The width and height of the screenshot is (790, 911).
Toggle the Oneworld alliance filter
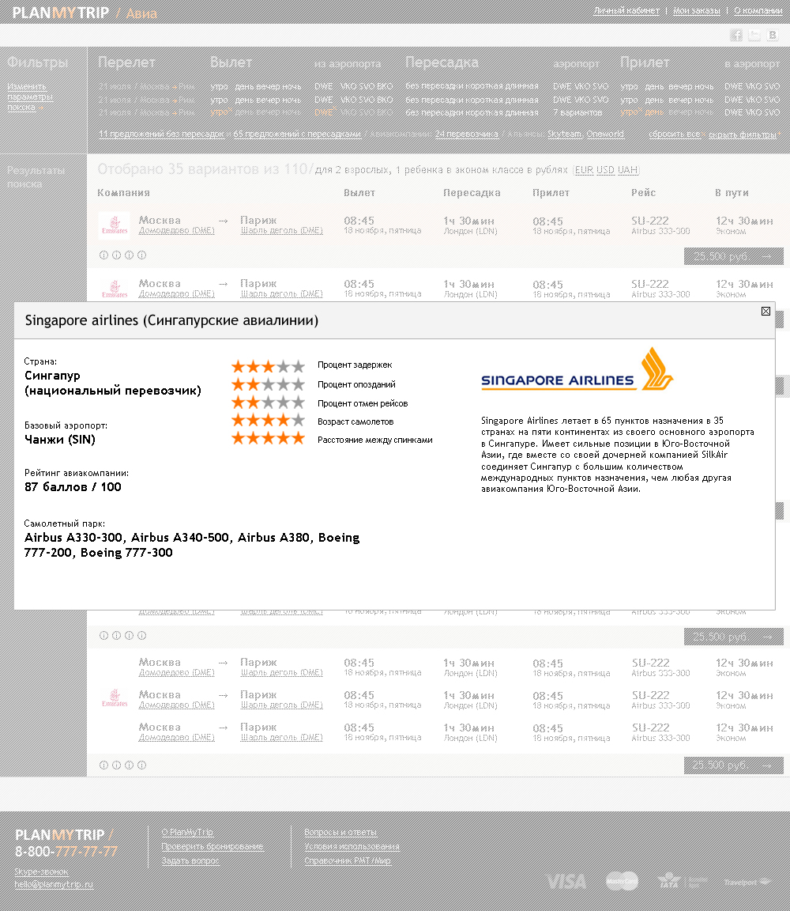[x=605, y=134]
